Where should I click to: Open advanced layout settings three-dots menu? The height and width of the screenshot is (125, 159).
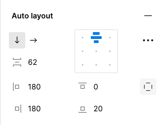click(x=148, y=40)
